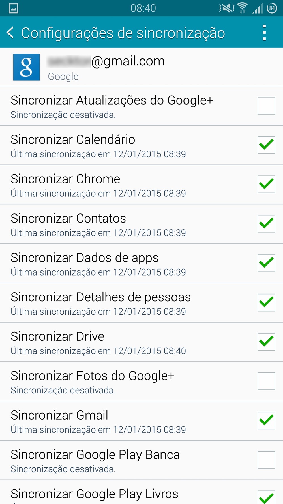
Task: Tap the Configurações de sincronização title
Action: [123, 33]
